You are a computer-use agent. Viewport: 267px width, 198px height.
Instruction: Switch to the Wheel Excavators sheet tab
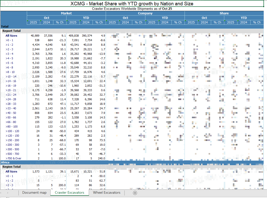coord(107,193)
